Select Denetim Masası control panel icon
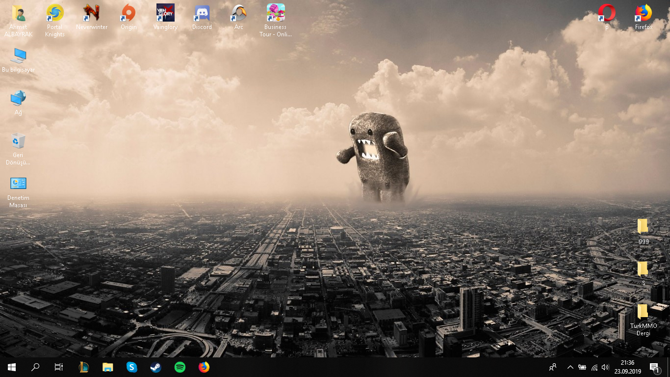 tap(19, 184)
